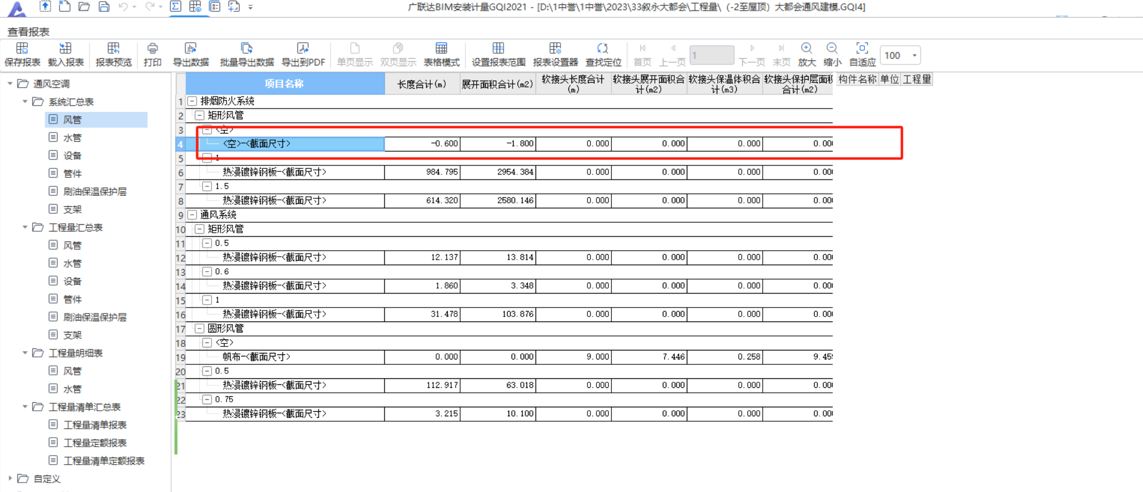Click the redo arrow icon

149,7
